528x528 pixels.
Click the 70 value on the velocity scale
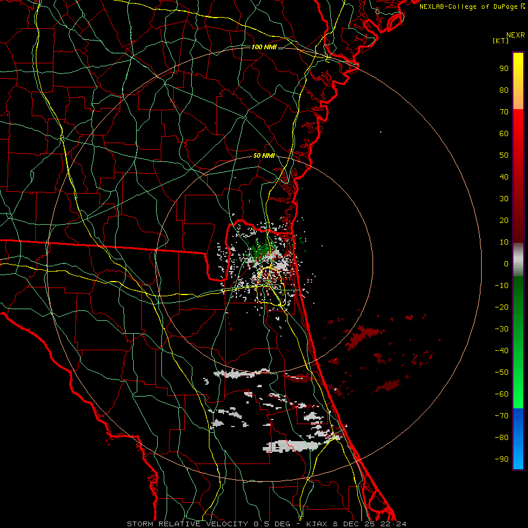click(x=504, y=112)
